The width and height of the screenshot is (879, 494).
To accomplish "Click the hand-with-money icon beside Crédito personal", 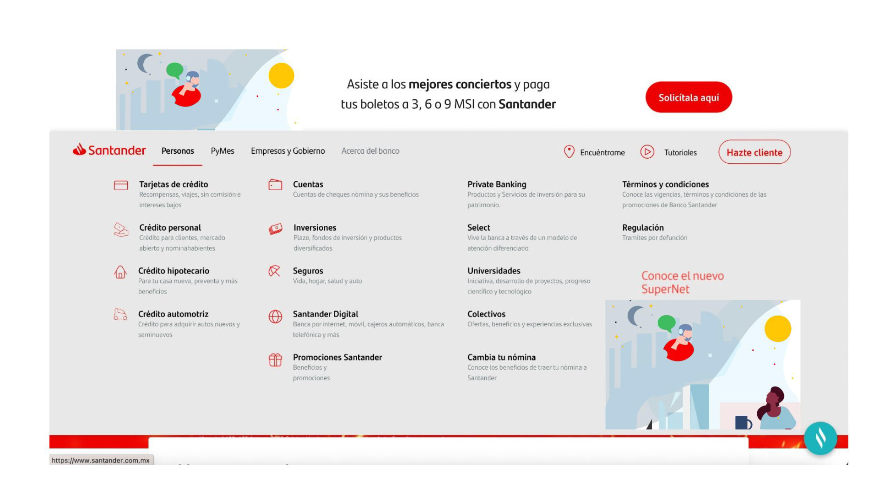I will (x=121, y=229).
